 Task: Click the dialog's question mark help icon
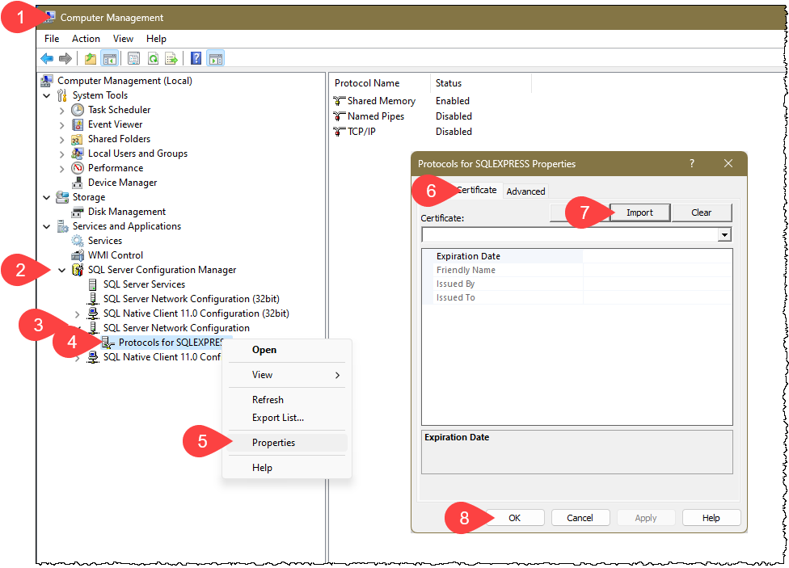coord(692,163)
